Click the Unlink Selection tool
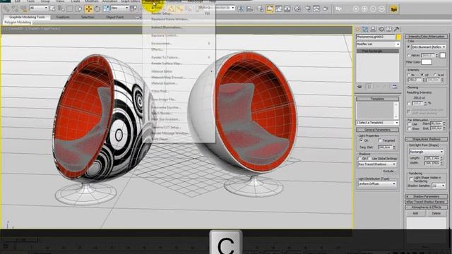Viewport: 452px width, 254px height. click(x=15, y=9)
